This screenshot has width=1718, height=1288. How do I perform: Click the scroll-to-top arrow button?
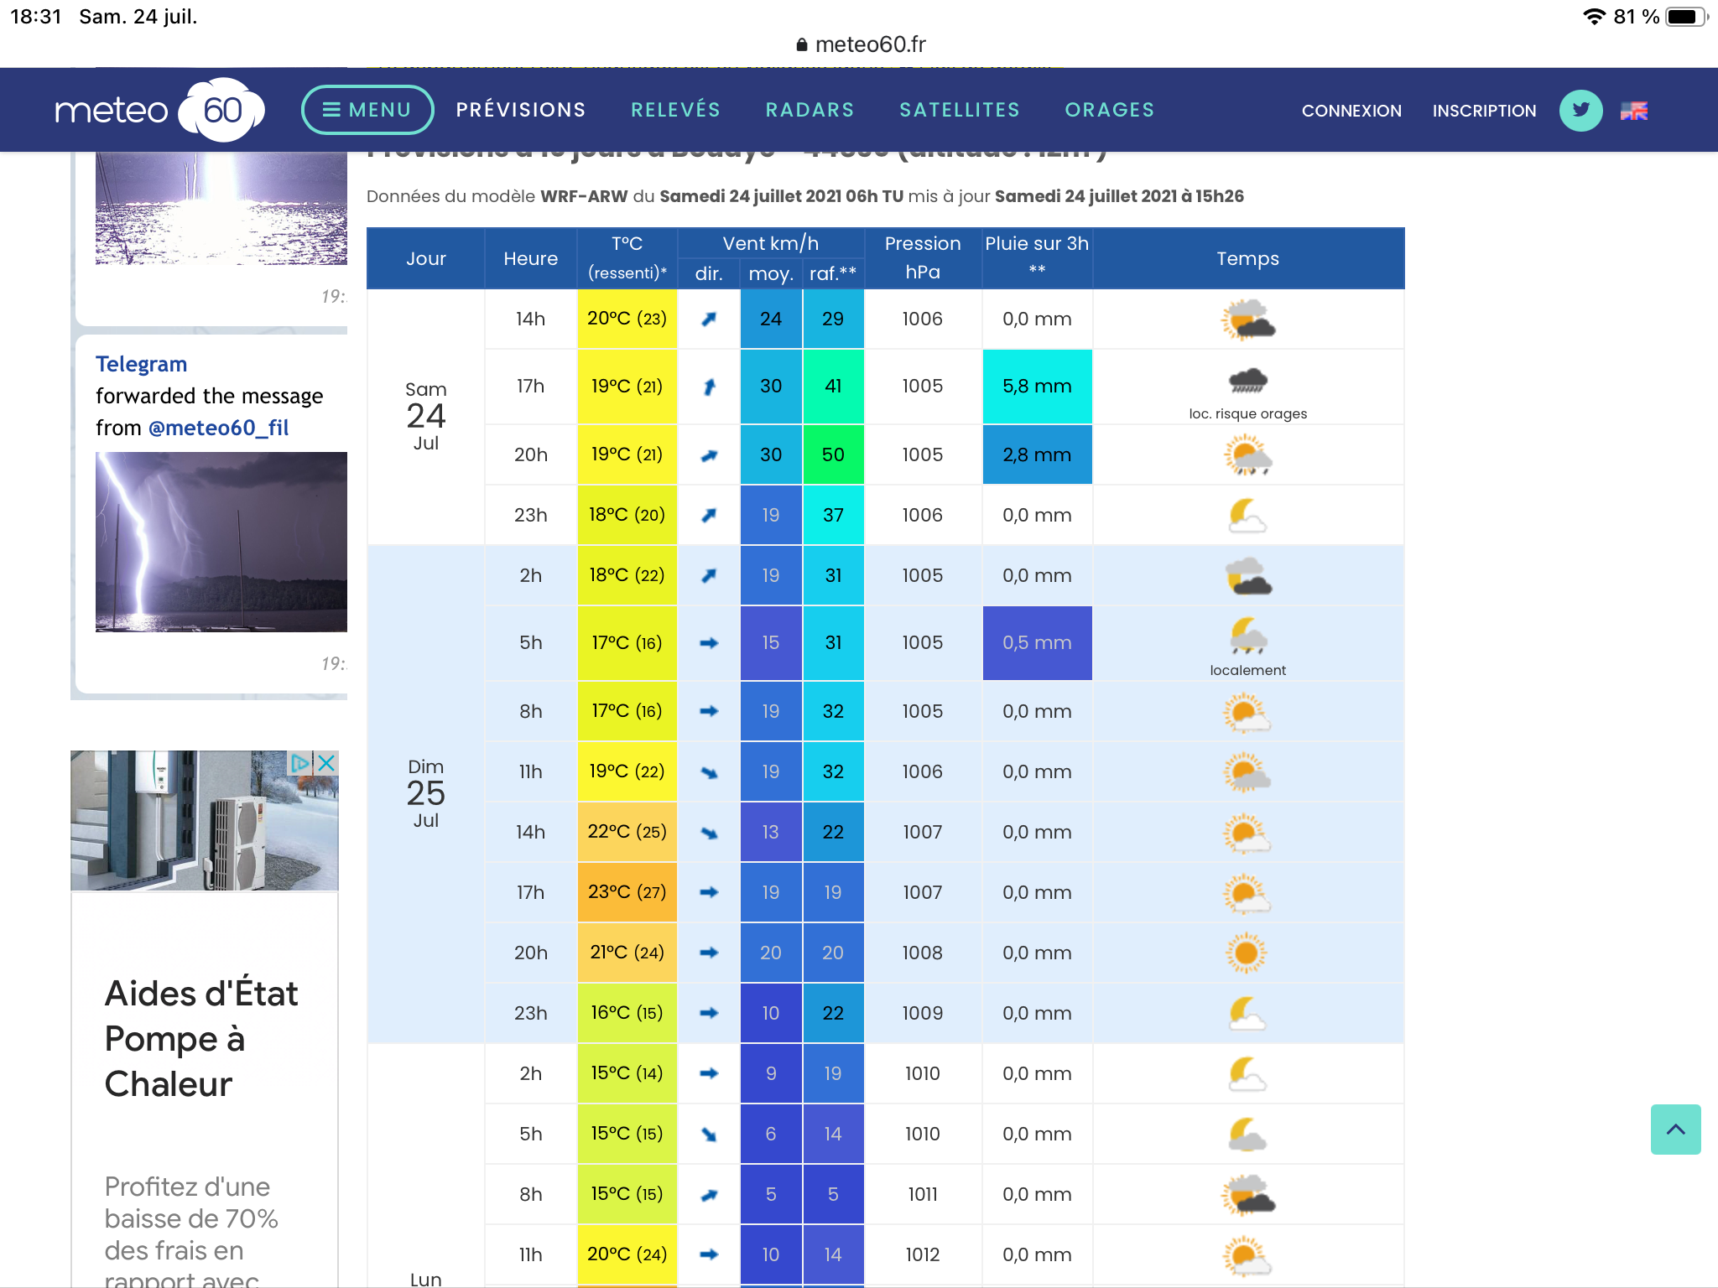1675,1130
